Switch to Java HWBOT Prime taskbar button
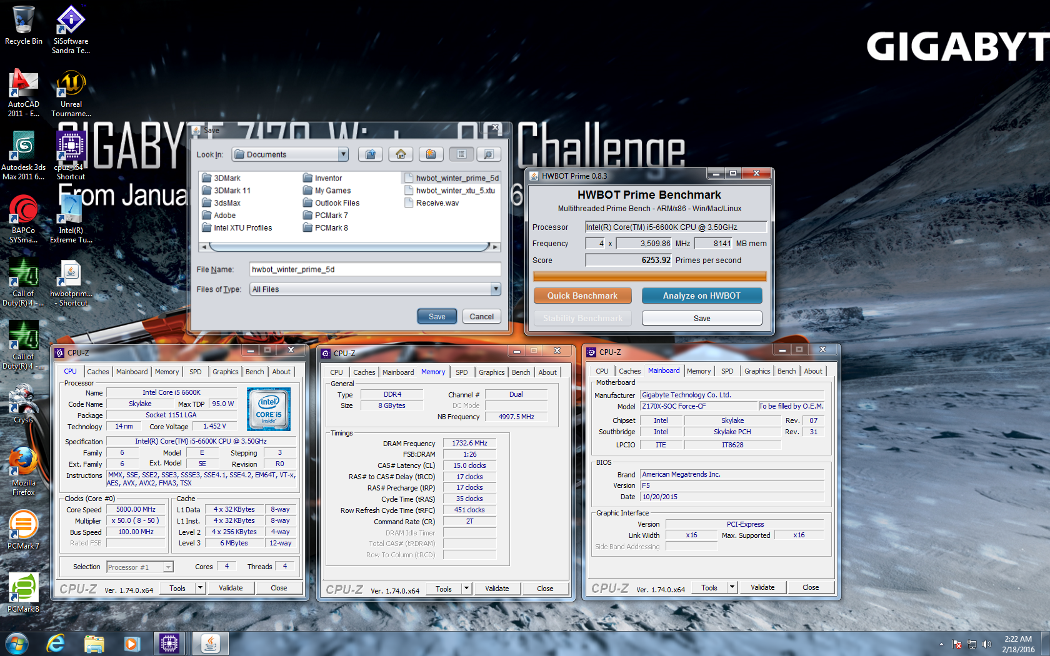Viewport: 1050px width, 656px height. click(x=210, y=644)
